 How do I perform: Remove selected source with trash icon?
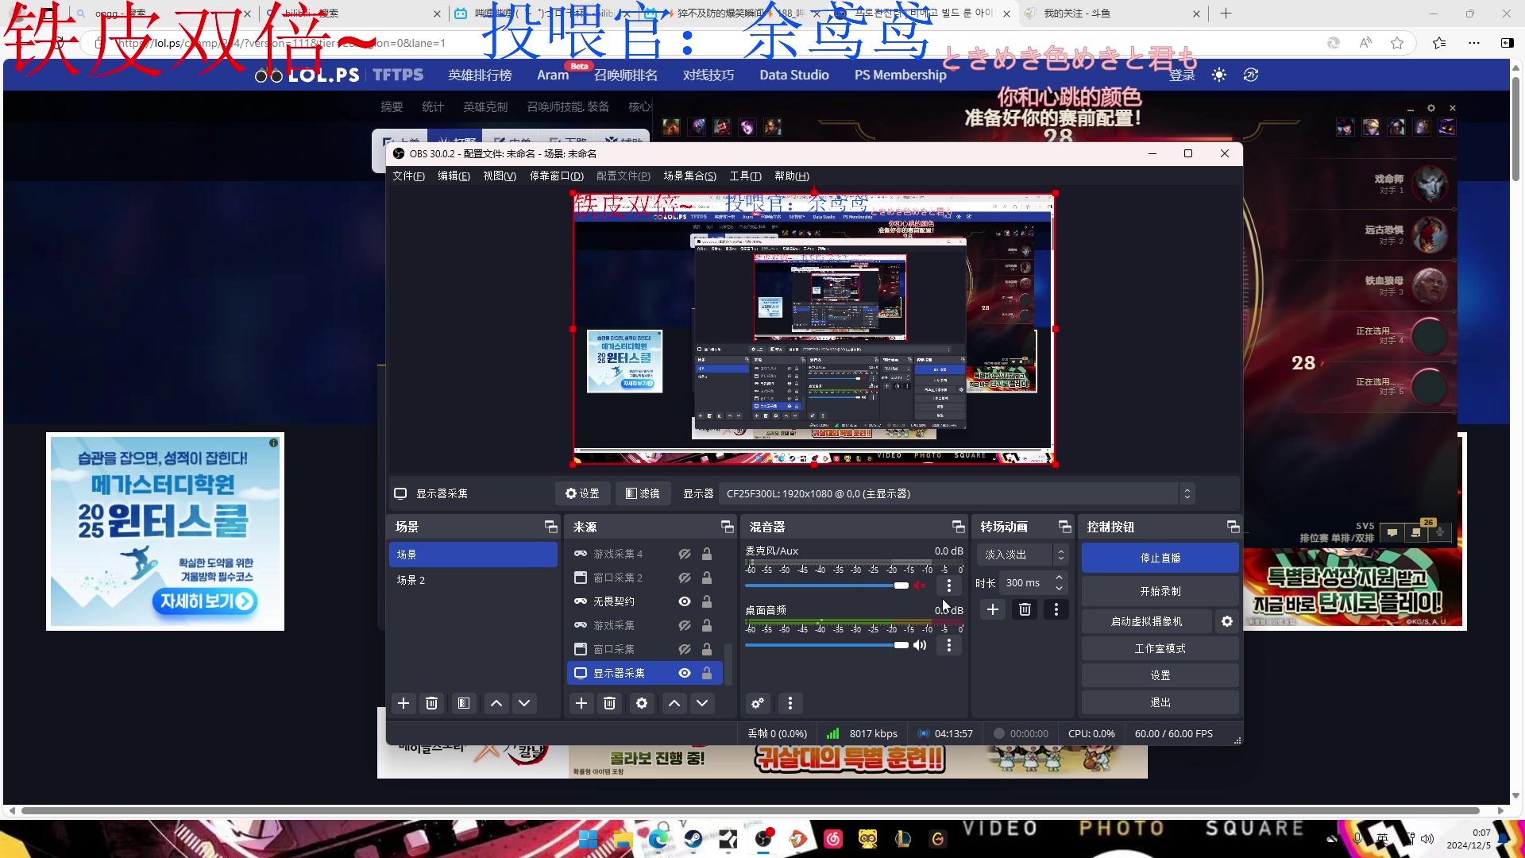pyautogui.click(x=609, y=703)
